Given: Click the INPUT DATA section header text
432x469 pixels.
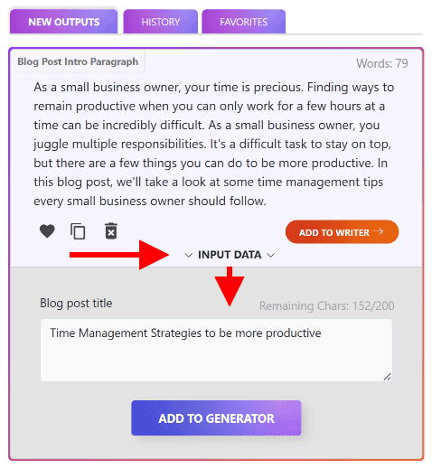Looking at the screenshot, I should [x=230, y=255].
